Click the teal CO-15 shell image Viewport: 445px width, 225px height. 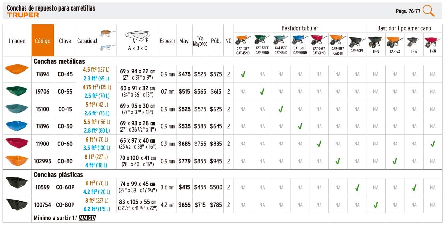17,108
